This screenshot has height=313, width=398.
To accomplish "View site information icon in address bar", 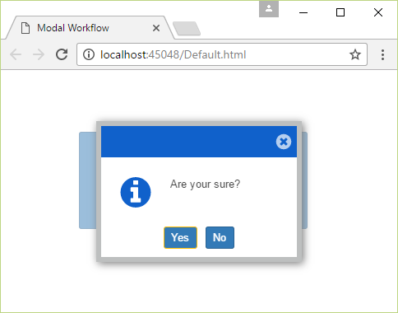I will [x=89, y=54].
